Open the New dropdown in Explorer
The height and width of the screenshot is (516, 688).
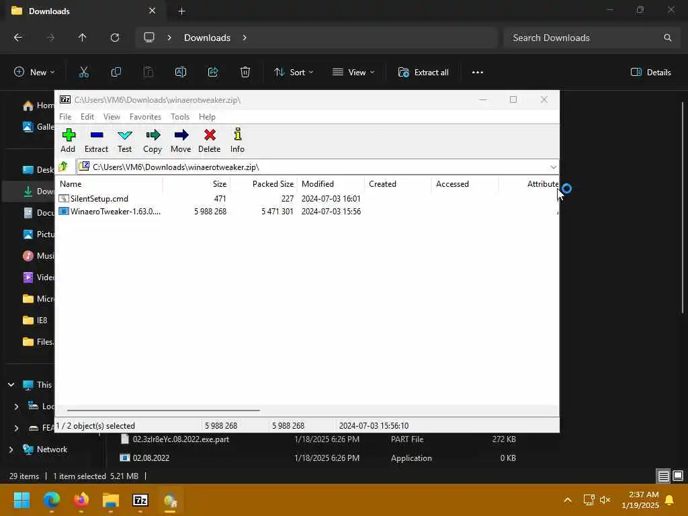coord(34,73)
